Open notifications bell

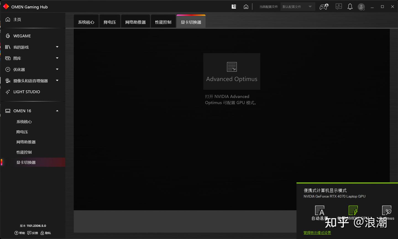350,7
